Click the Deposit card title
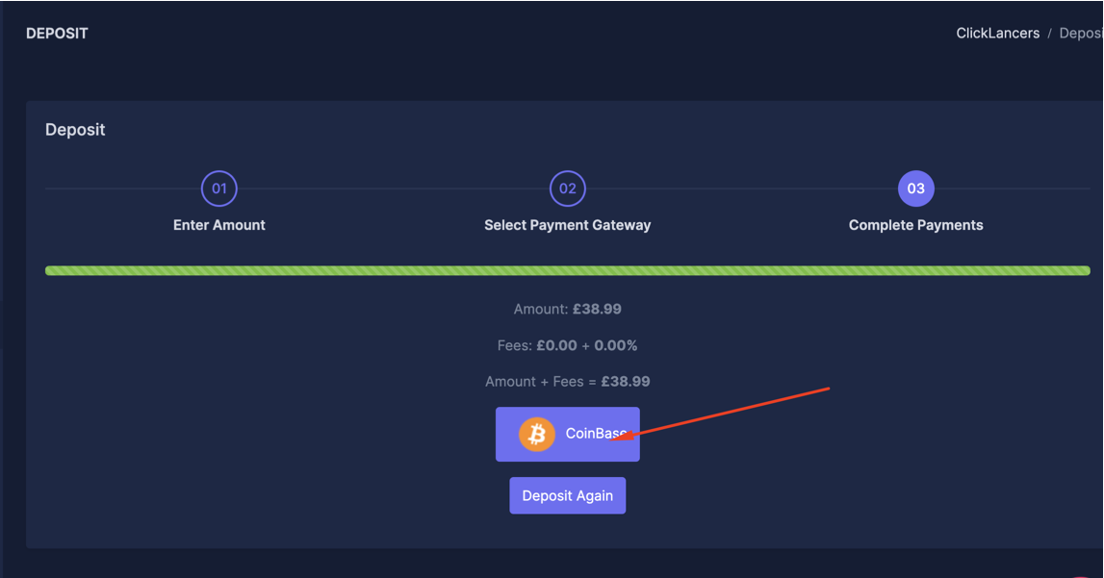 point(75,130)
